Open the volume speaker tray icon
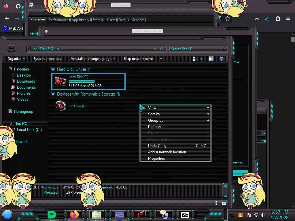Screen dimensions: 295x221 click(x=263, y=215)
